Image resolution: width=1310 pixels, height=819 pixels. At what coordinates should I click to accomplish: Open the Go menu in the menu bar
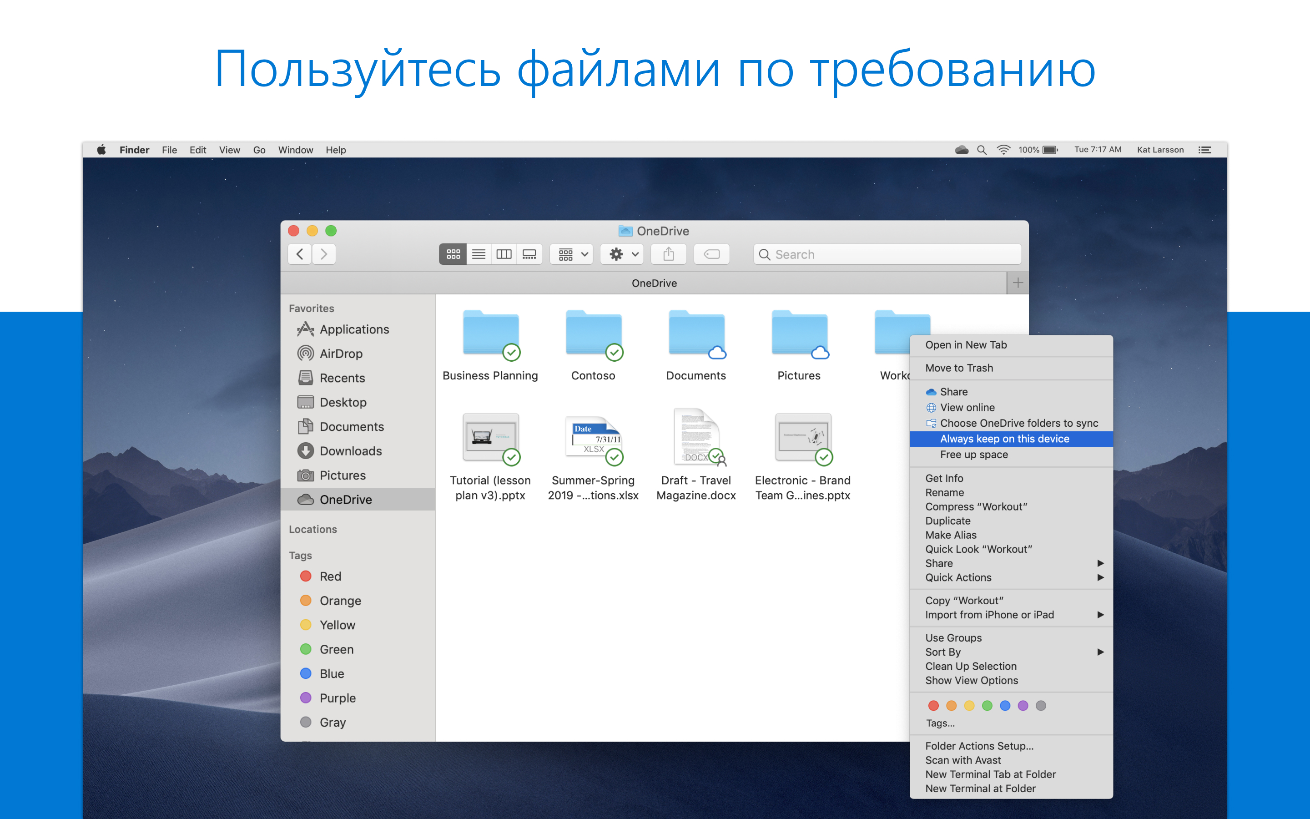click(259, 150)
